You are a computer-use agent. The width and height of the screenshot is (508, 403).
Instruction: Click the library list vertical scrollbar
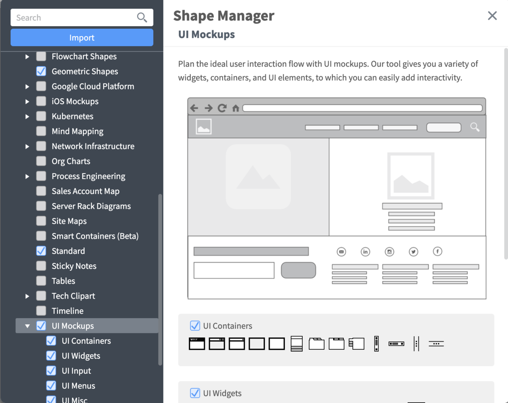(x=160, y=279)
